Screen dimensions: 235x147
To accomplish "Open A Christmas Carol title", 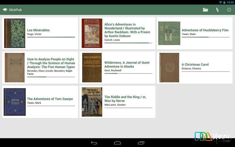I will [x=195, y=64].
